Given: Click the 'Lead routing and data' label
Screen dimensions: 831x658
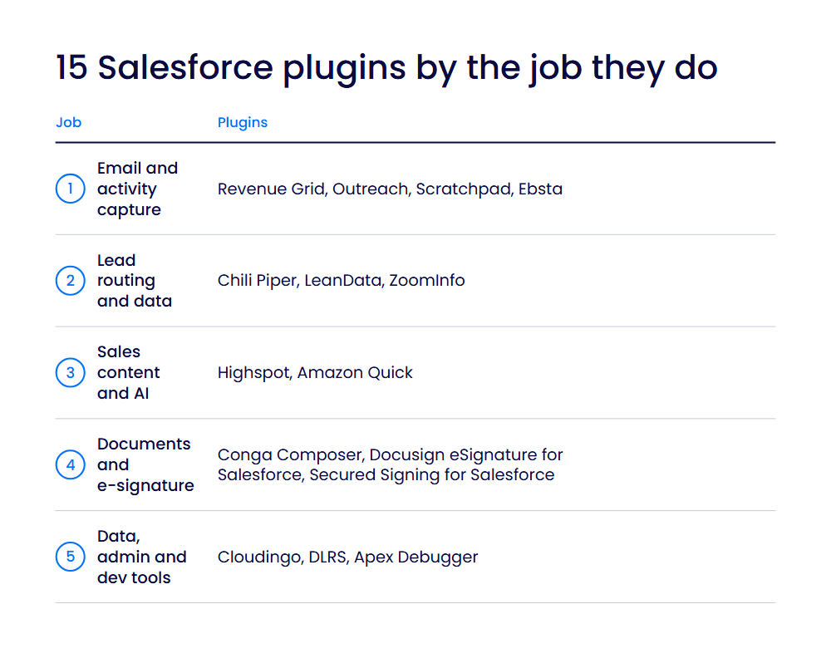Looking at the screenshot, I should pyautogui.click(x=135, y=281).
